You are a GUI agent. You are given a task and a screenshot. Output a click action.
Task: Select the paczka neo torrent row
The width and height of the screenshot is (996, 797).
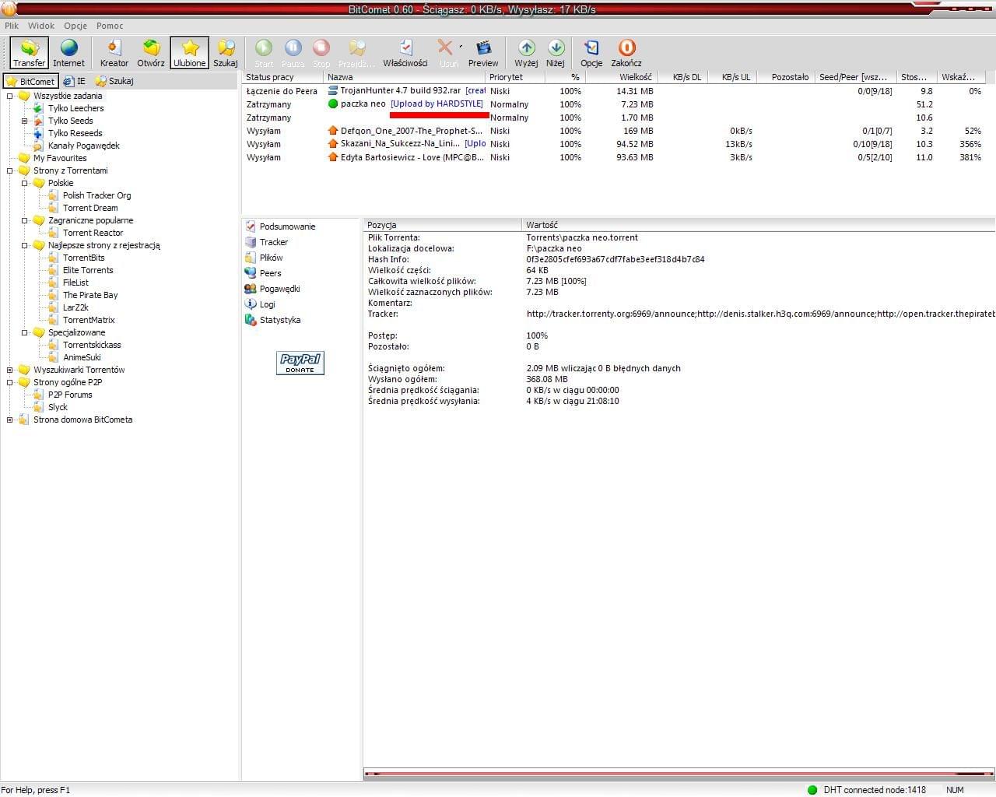point(613,104)
